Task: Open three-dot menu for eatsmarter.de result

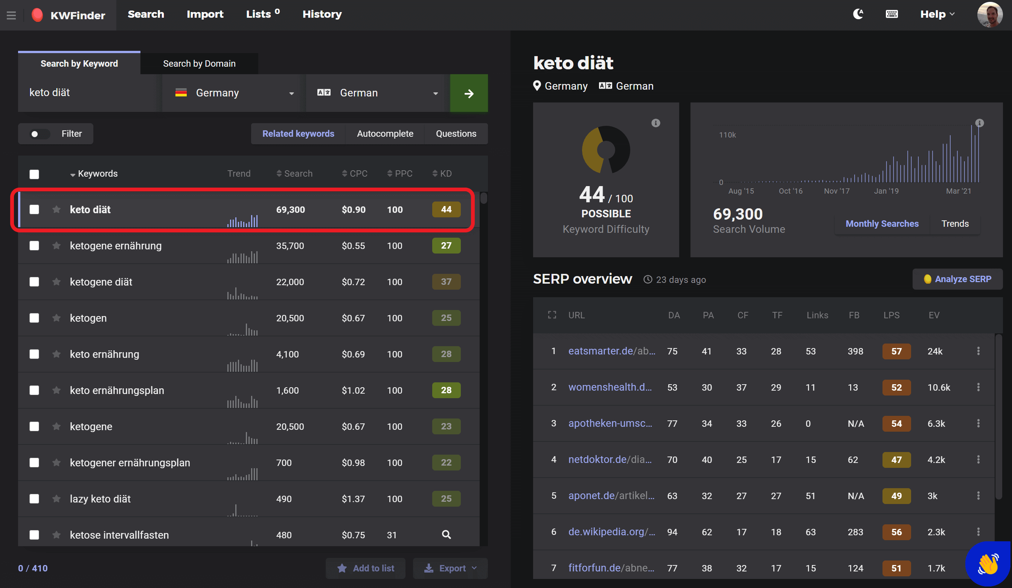Action: pyautogui.click(x=978, y=351)
